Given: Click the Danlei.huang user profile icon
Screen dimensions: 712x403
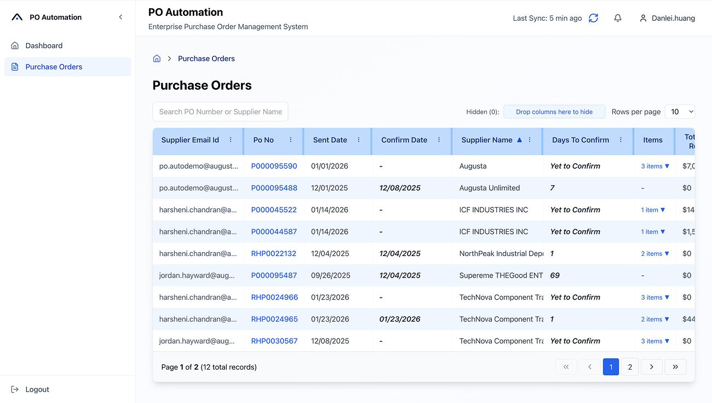Looking at the screenshot, I should [x=643, y=17].
